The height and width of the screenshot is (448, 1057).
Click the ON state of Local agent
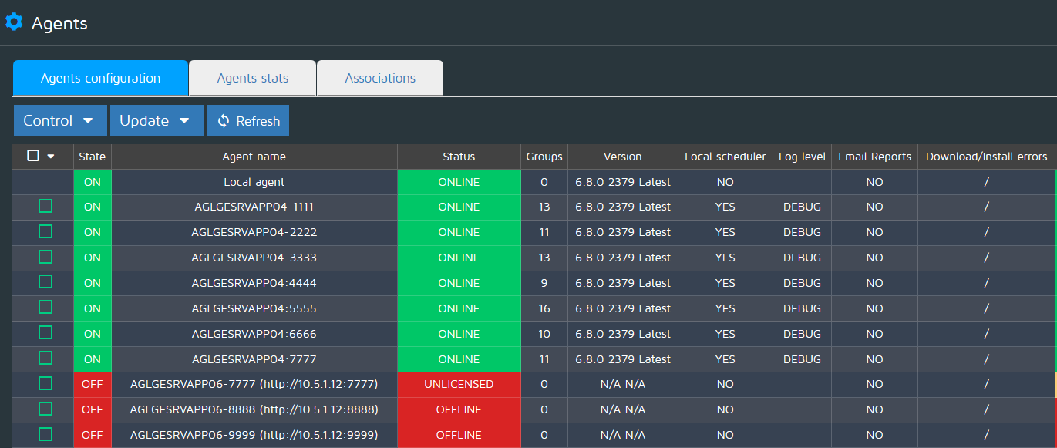click(x=93, y=182)
